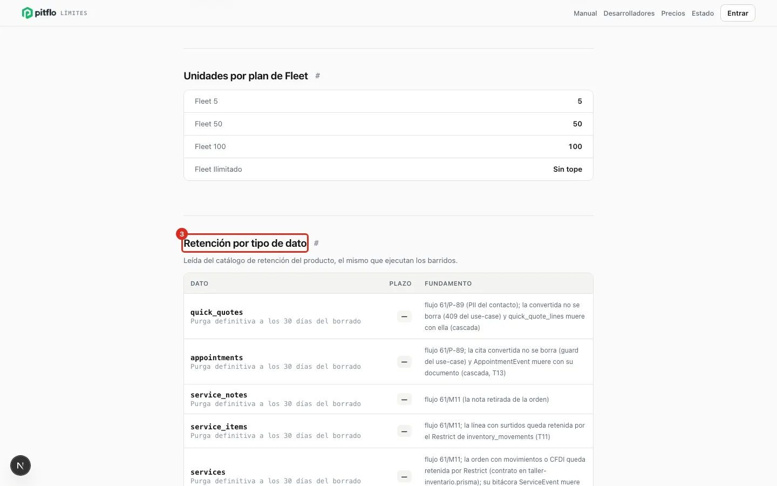Click the dash badge in services row
Image resolution: width=777 pixels, height=486 pixels.
click(x=404, y=477)
